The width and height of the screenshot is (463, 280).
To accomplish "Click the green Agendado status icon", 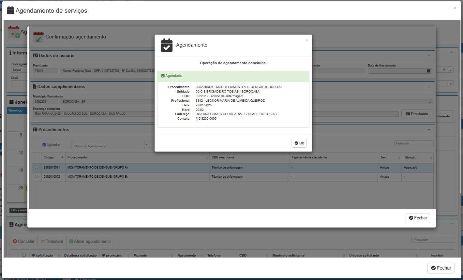I will (x=163, y=76).
